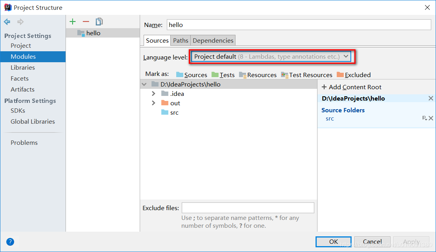Click the red minus remove module icon
This screenshot has height=252, width=436.
(86, 22)
